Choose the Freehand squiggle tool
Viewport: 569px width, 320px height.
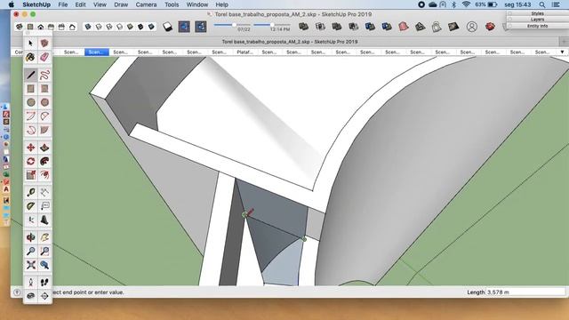pos(44,75)
